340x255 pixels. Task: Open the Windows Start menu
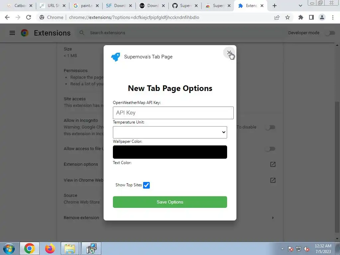tap(9, 248)
